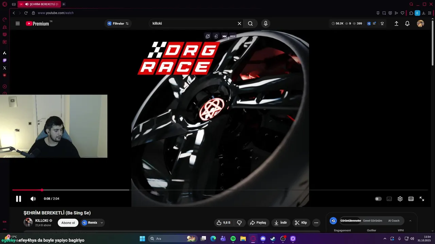435x244 pixels.
Task: Open Twitch in the Opera sidebar
Action: (x=5, y=60)
